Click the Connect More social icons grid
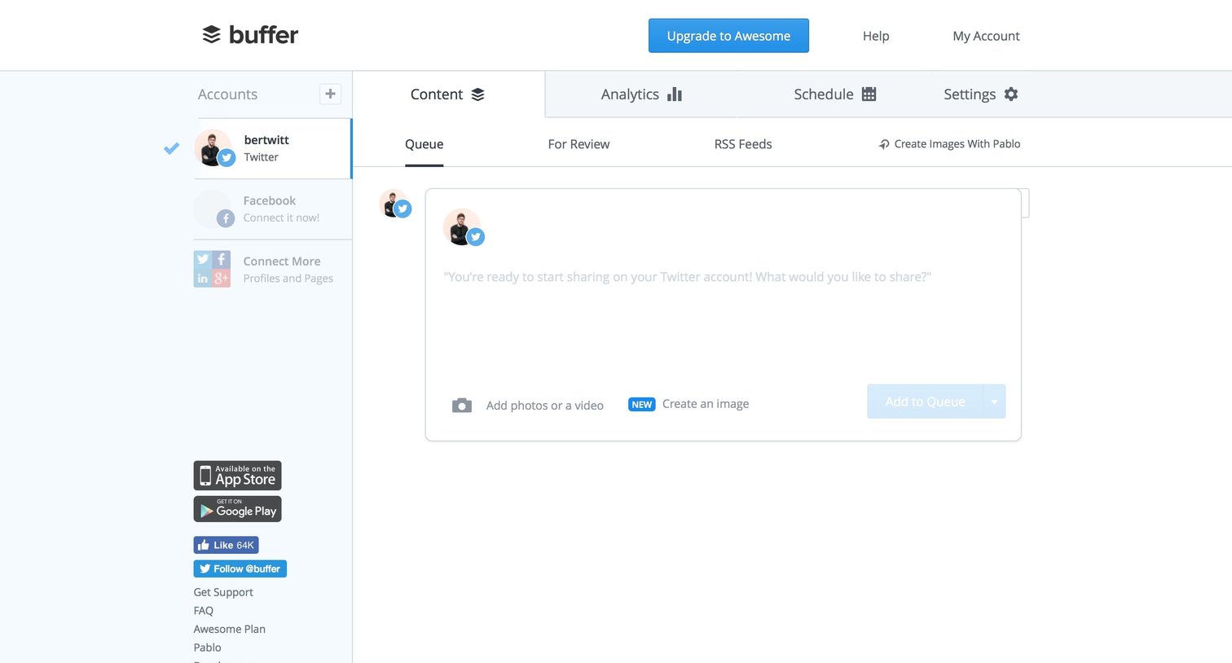The width and height of the screenshot is (1232, 663). [x=212, y=269]
